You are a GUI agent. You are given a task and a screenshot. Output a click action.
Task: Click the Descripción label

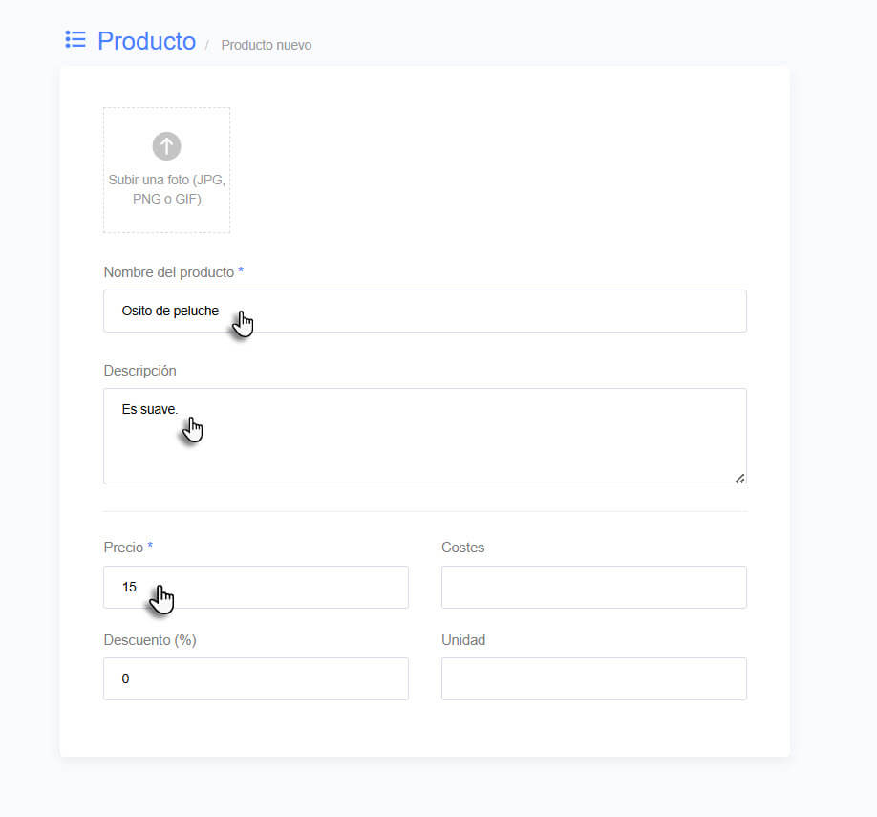pyautogui.click(x=139, y=371)
